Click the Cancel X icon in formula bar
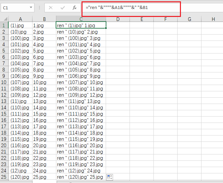This screenshot has height=183, width=223. 51,8
